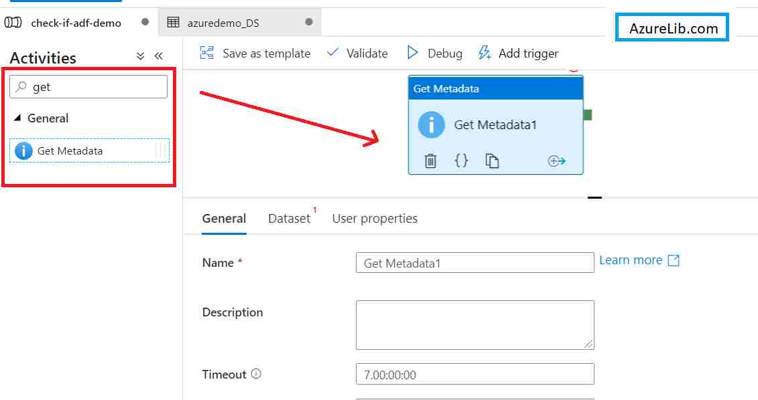Click the Debug play icon
758x400 pixels.
(x=412, y=52)
